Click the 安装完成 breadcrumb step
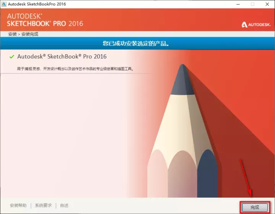This screenshot has width=275, height=214. click(30, 34)
